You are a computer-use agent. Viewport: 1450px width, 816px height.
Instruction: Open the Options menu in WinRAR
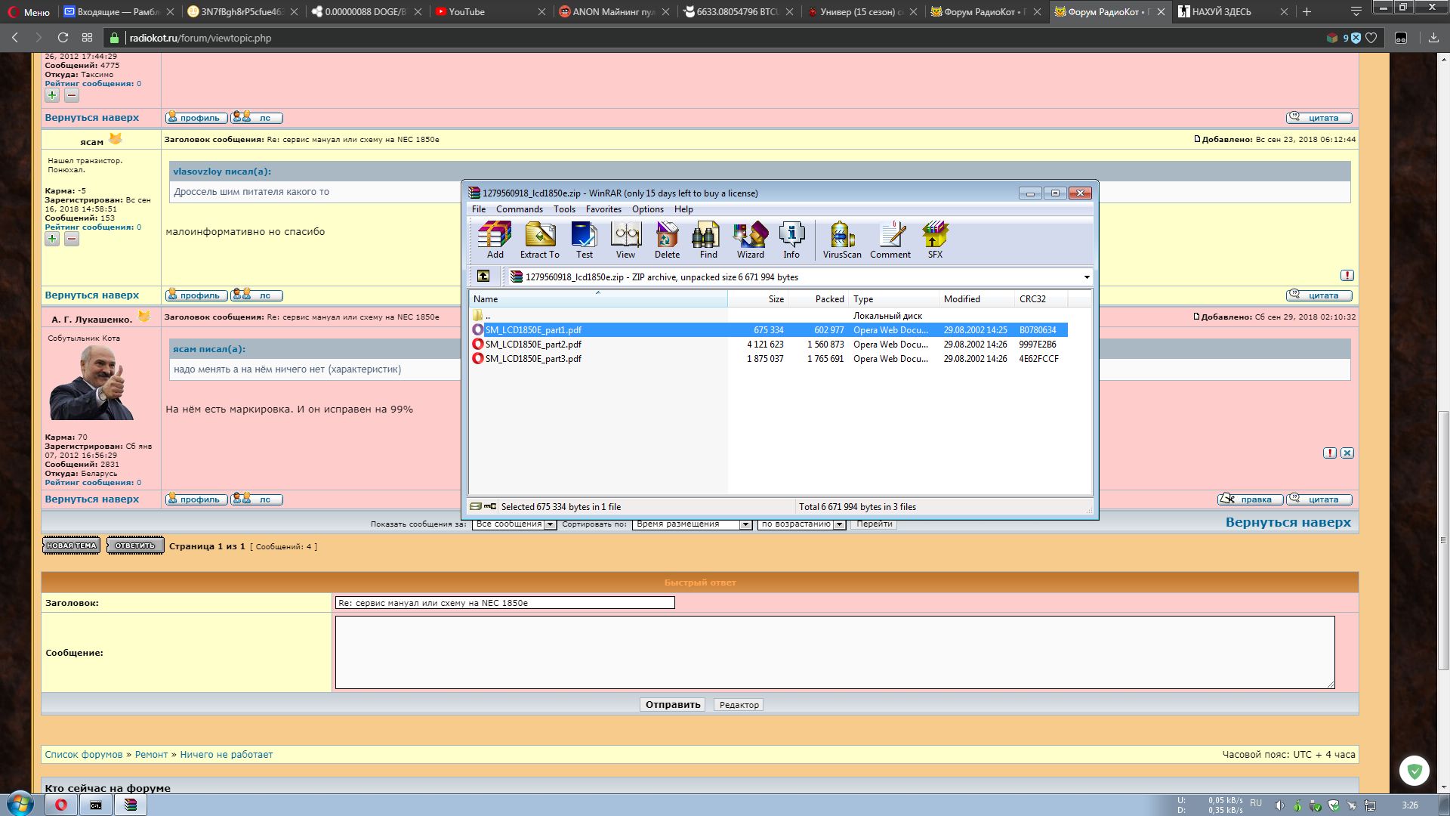[648, 209]
